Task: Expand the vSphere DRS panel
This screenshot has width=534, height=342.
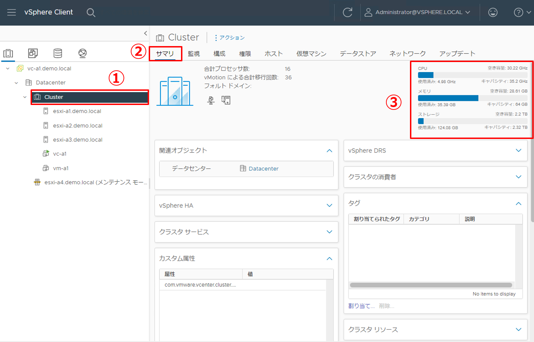Action: pos(518,150)
